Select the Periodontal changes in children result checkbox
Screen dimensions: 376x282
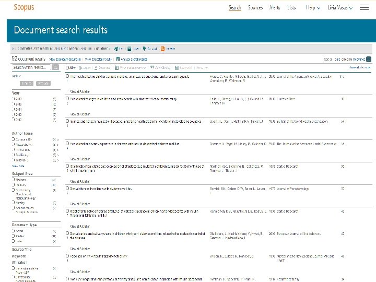67,99
